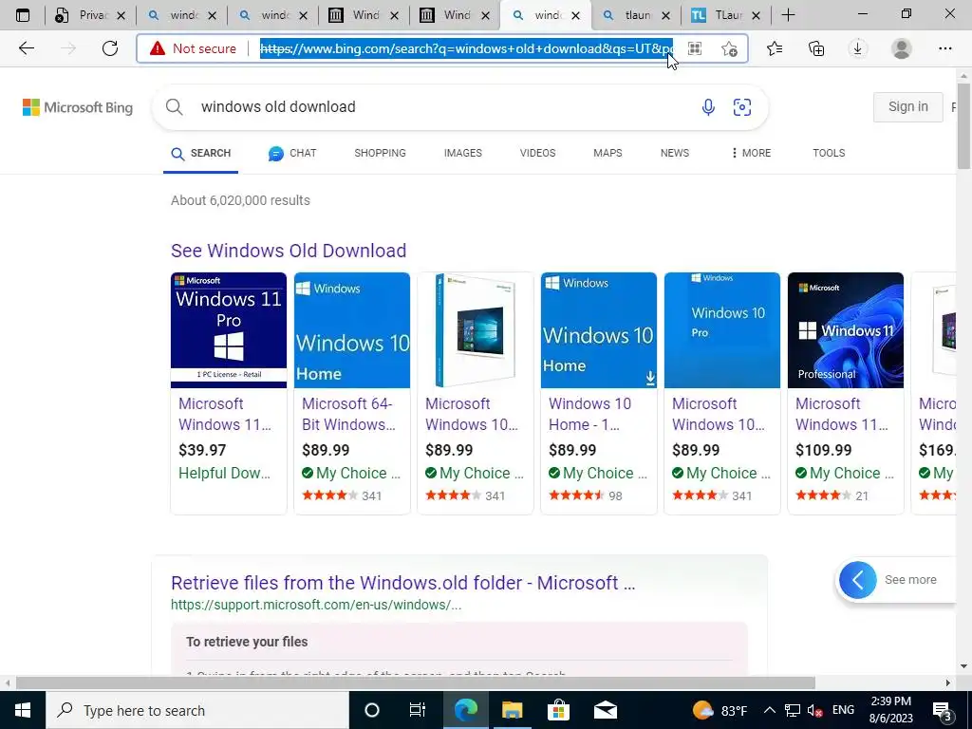Open Microsoft Store from taskbar
Image resolution: width=972 pixels, height=729 pixels.
click(558, 710)
